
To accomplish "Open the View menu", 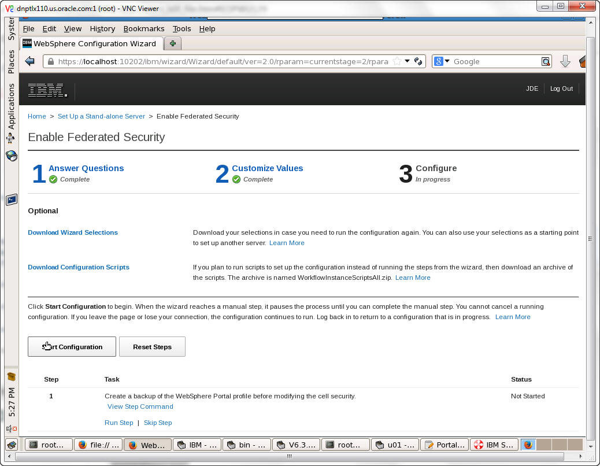I will (73, 29).
